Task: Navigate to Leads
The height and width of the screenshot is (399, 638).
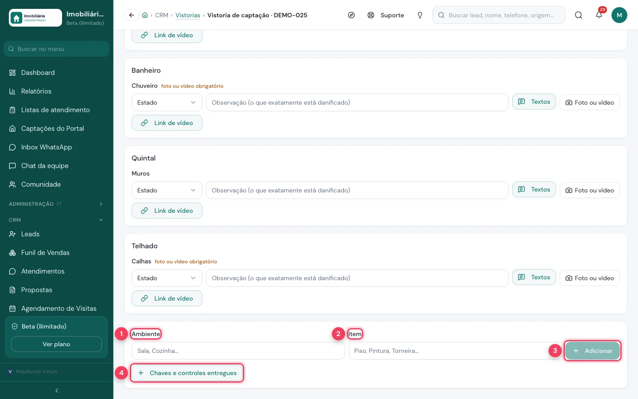Action: tap(56, 234)
